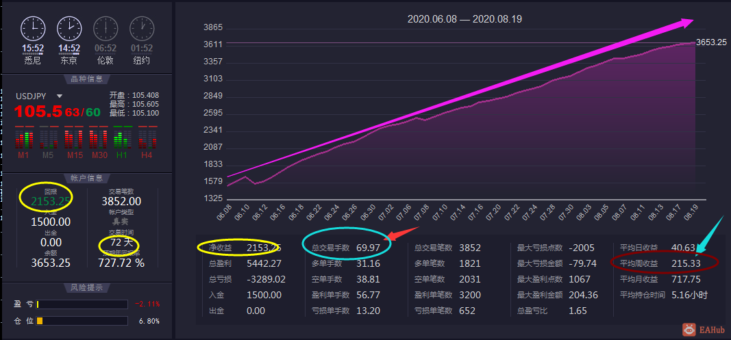Click the 品种信息 panel header
The height and width of the screenshot is (340, 731).
(87, 79)
